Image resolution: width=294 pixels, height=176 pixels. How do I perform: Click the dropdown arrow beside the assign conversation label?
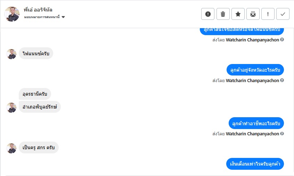click(x=63, y=17)
